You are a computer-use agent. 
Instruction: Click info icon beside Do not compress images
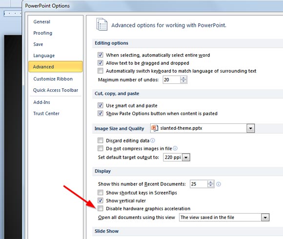pyautogui.click(x=175, y=148)
